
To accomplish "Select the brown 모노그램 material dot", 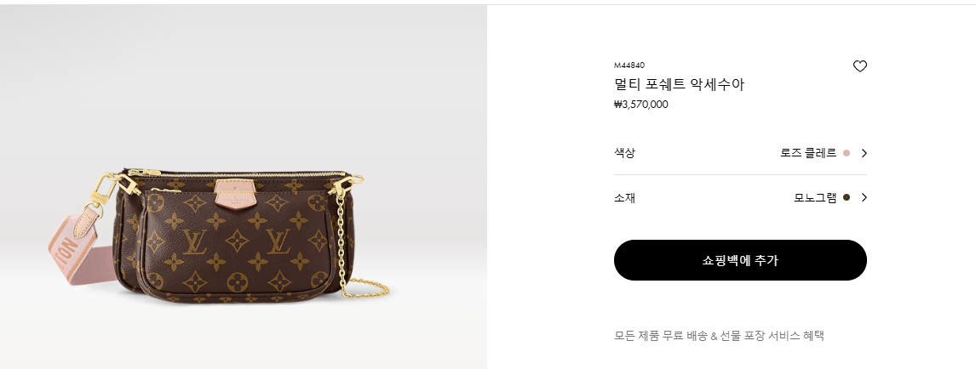I will pyautogui.click(x=846, y=197).
